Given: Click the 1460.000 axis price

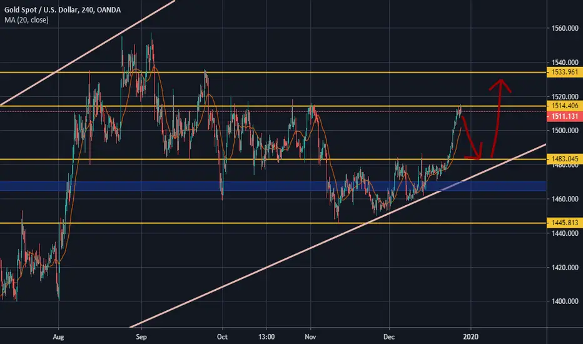Looking at the screenshot, I should point(565,199).
